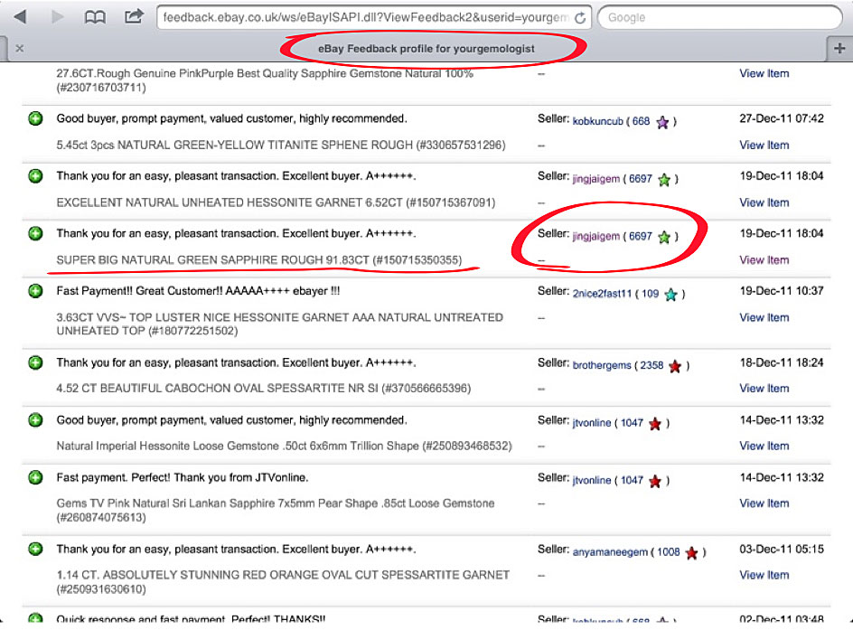The width and height of the screenshot is (853, 630).
Task: Click turquoise star beside 2nice2fast11 score 109
Action: (670, 295)
